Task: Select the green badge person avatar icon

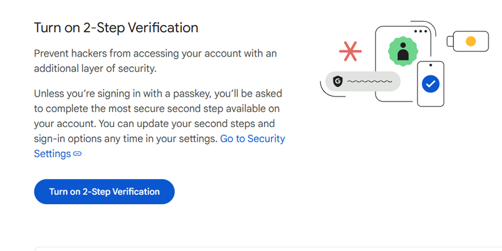Action: click(402, 53)
